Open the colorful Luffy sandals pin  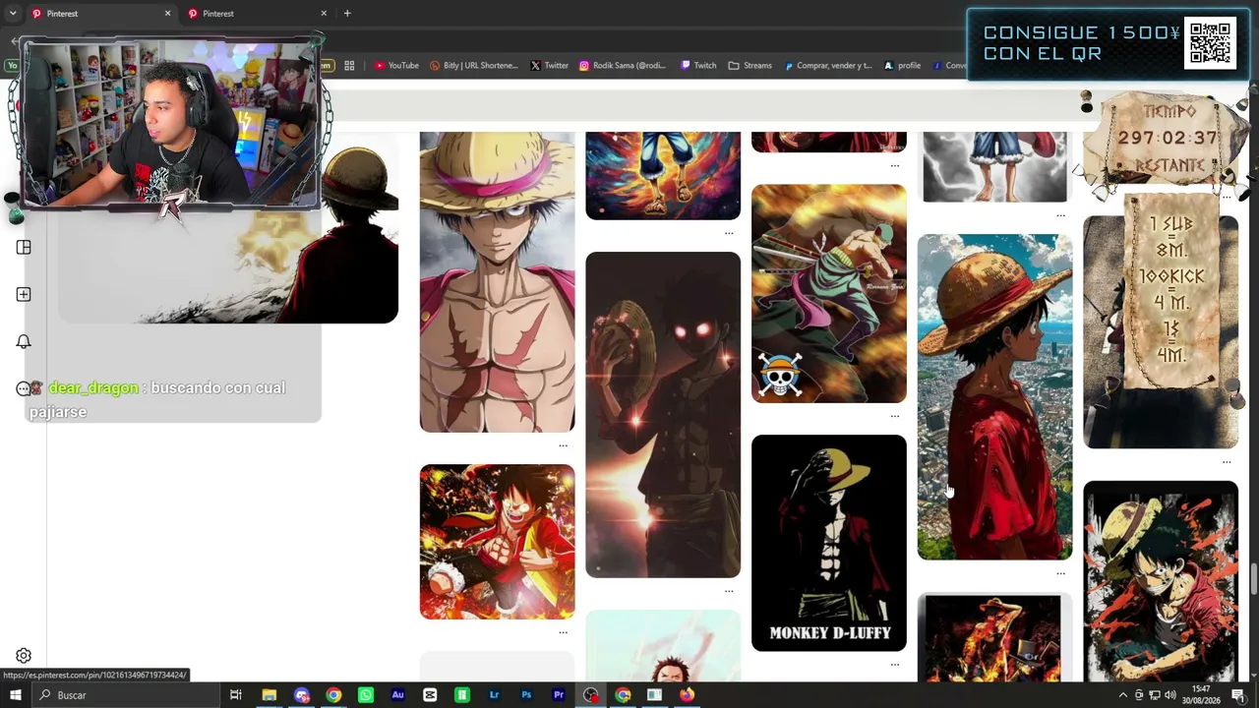coord(663,175)
